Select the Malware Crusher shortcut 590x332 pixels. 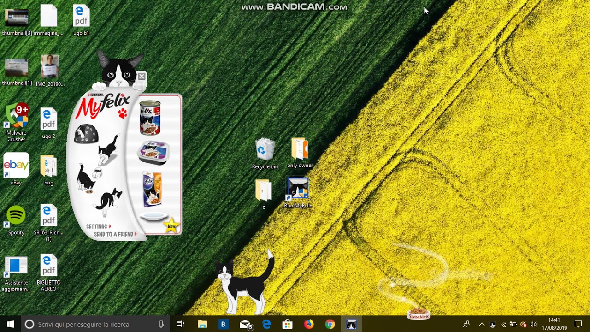click(x=17, y=123)
